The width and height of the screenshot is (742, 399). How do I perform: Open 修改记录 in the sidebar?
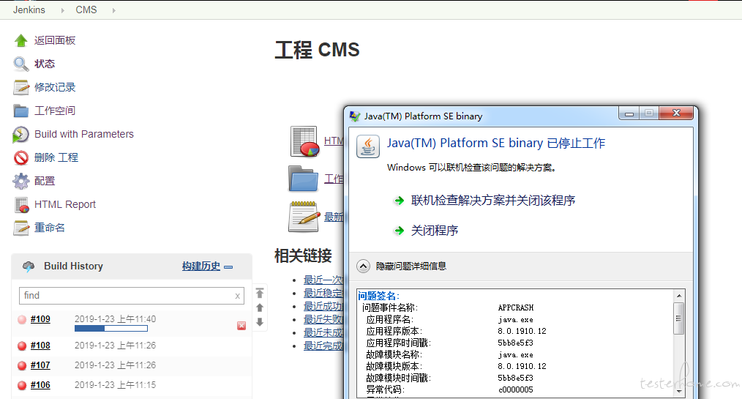tap(55, 87)
